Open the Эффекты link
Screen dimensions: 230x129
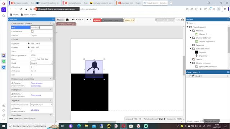point(35,110)
